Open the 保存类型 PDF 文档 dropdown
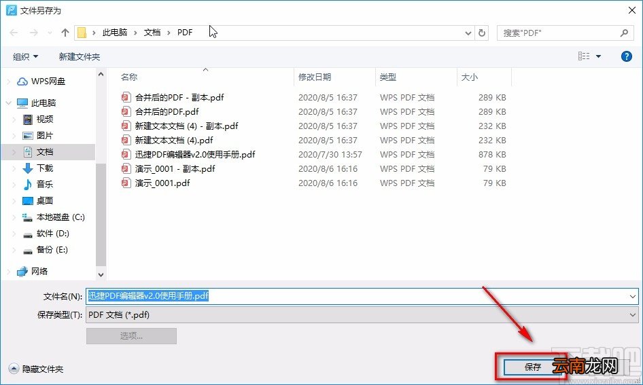Image resolution: width=643 pixels, height=385 pixels. [x=362, y=315]
